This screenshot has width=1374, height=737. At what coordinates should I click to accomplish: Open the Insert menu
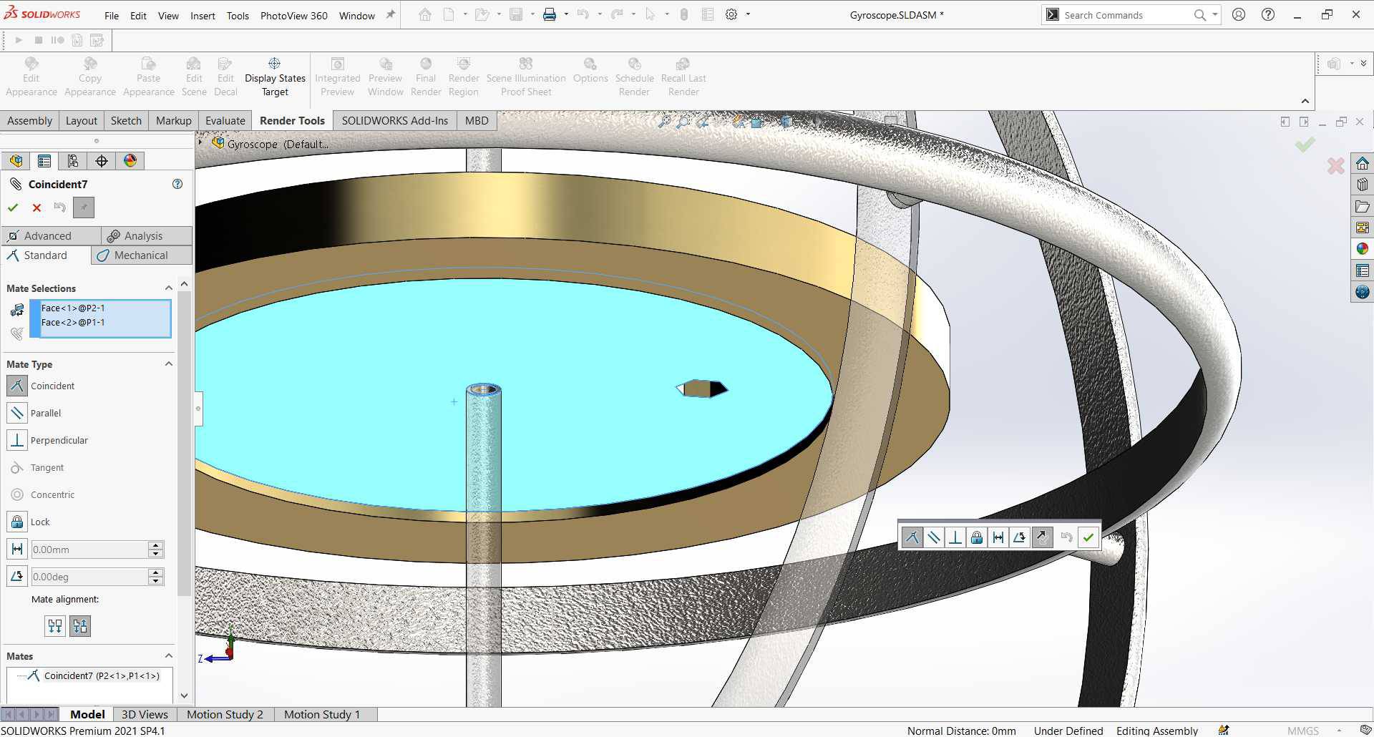(x=203, y=15)
